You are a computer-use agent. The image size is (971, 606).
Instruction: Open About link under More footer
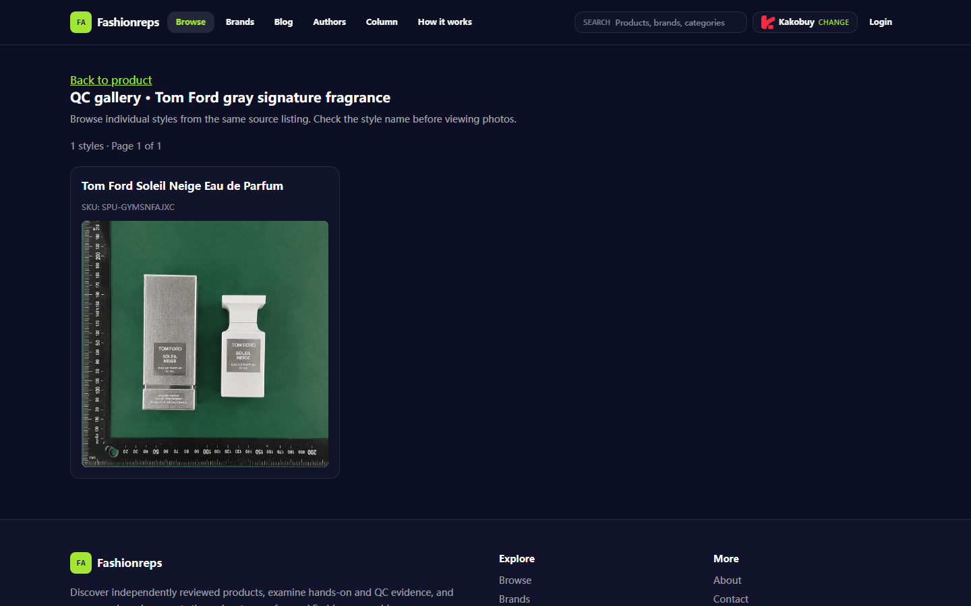[x=728, y=580]
